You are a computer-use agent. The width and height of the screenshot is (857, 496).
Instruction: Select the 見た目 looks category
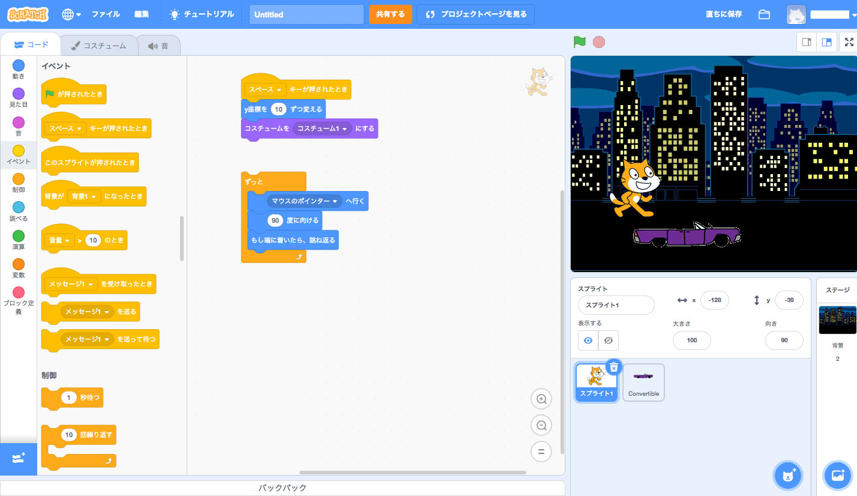(19, 97)
